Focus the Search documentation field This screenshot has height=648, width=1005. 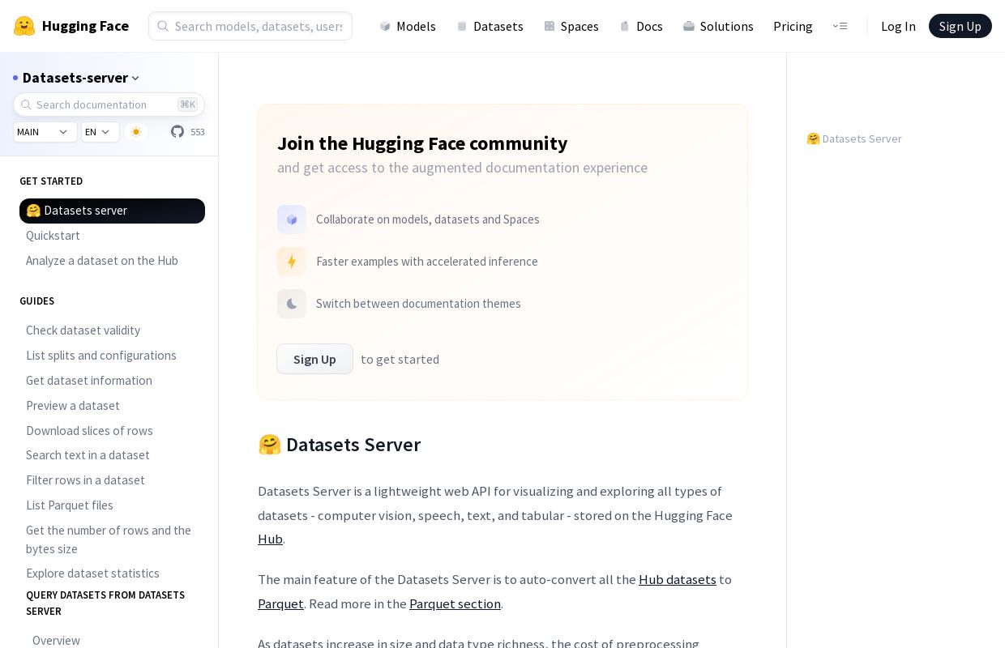coord(109,104)
